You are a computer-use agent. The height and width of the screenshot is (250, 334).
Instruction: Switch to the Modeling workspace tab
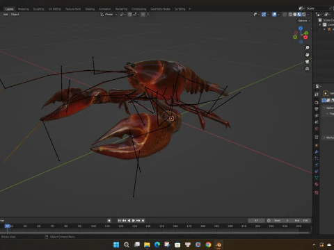click(x=24, y=9)
